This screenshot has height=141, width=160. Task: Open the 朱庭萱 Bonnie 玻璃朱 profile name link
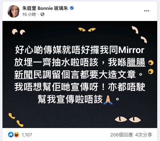pyautogui.click(x=45, y=8)
